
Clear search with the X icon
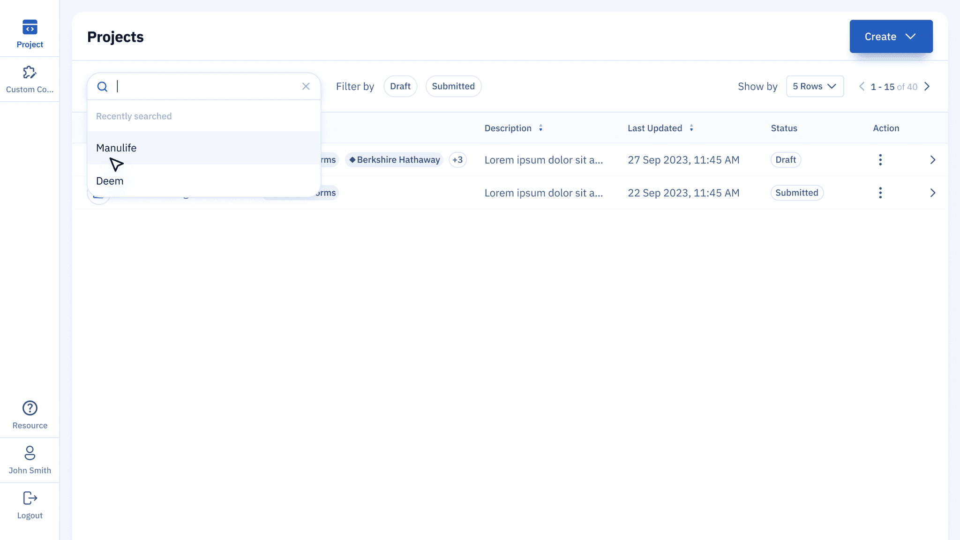pyautogui.click(x=306, y=86)
